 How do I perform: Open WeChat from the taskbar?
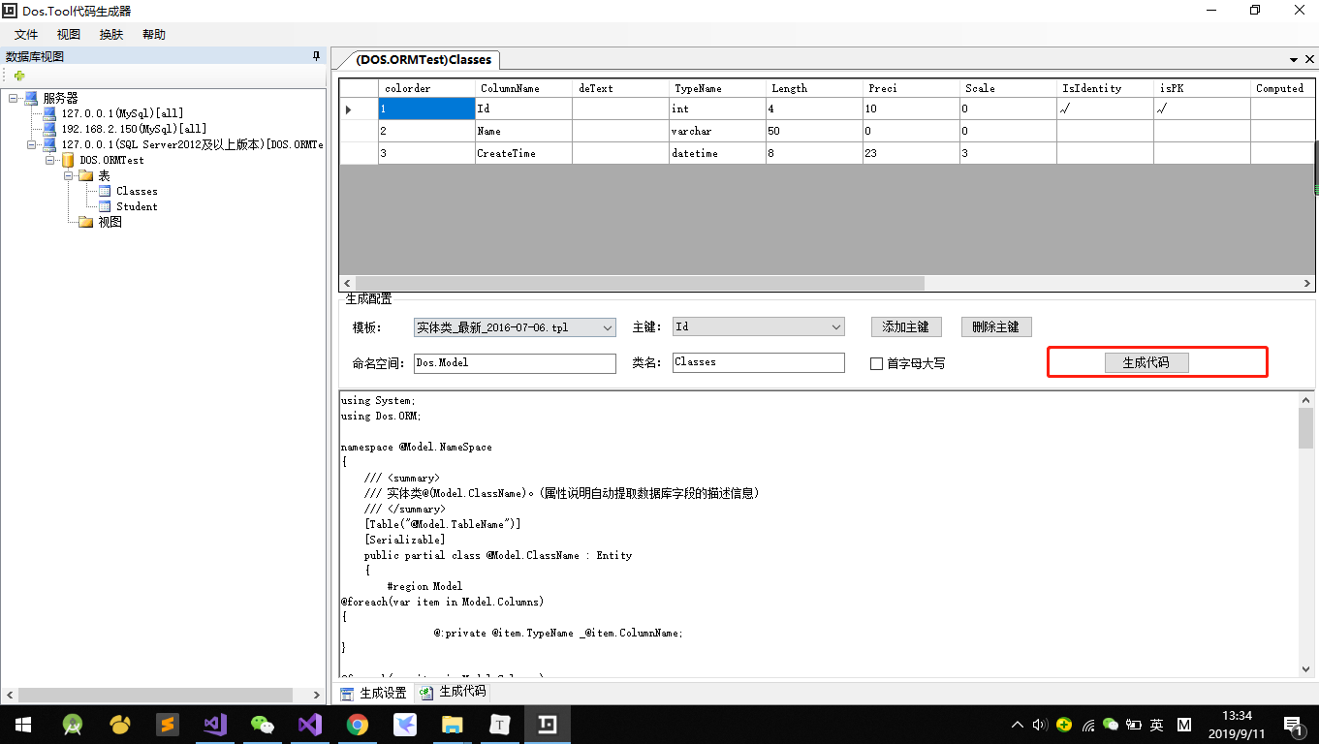click(x=262, y=724)
